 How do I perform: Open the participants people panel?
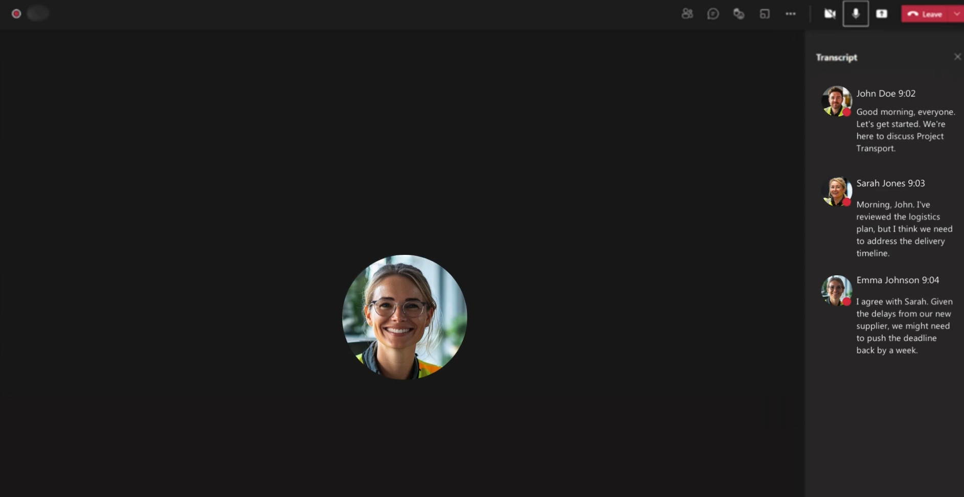pyautogui.click(x=687, y=14)
